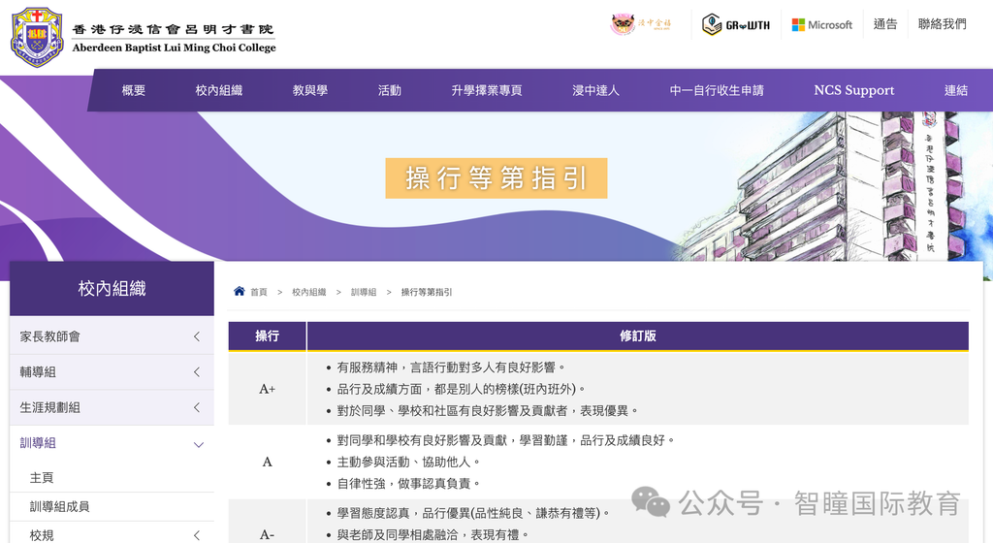Expand the 家長教師會 chevron
The width and height of the screenshot is (993, 543).
197,336
